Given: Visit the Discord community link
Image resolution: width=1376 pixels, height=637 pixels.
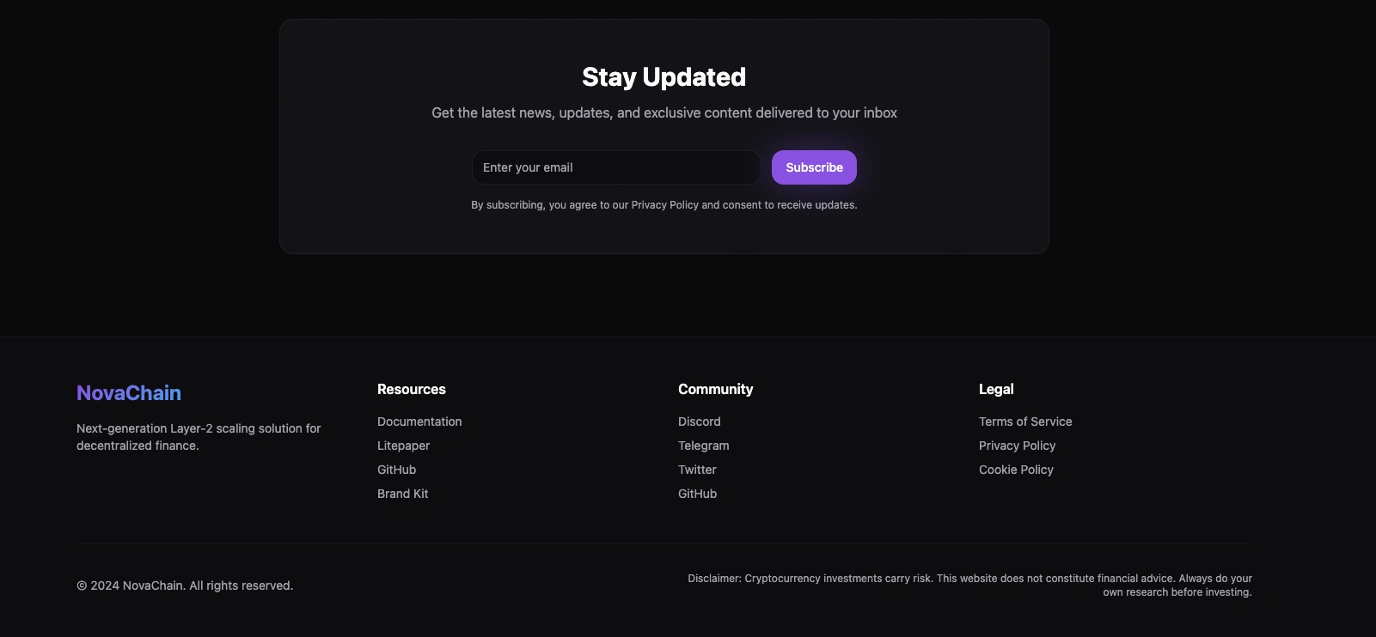Looking at the screenshot, I should (699, 422).
